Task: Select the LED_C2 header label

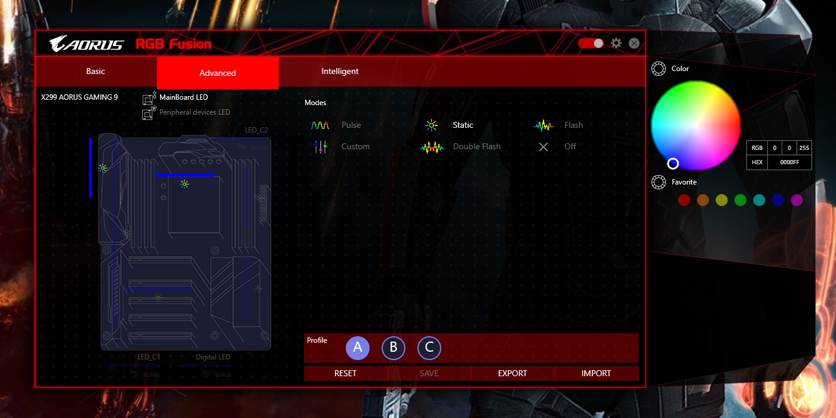Action: 257,130
